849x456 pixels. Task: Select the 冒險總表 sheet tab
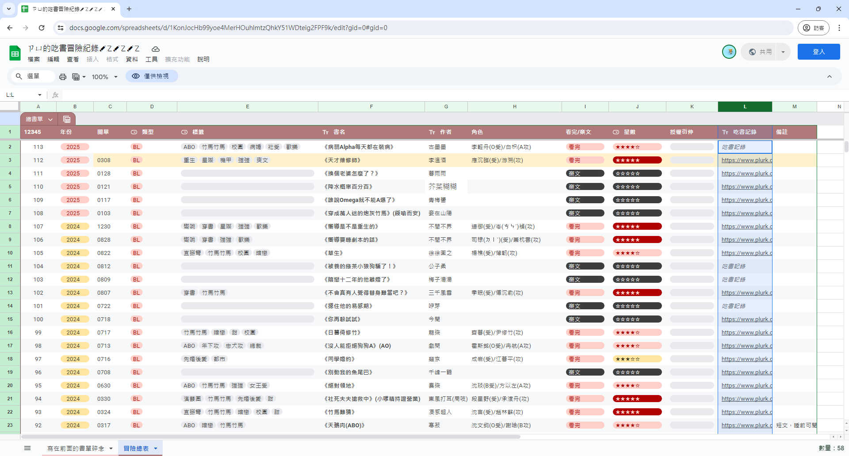[136, 448]
